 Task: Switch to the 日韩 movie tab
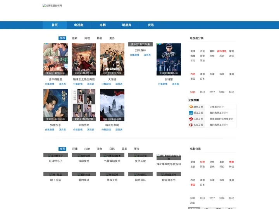[112, 149]
